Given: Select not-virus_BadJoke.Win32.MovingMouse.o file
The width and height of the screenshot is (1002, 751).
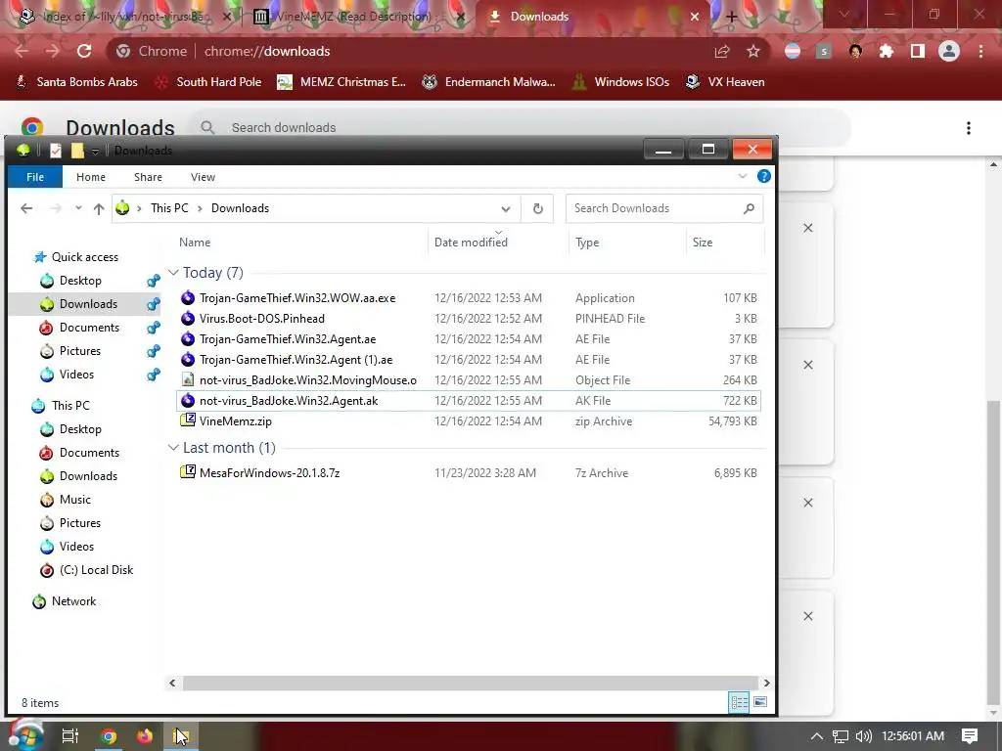Looking at the screenshot, I should tap(469, 380).
